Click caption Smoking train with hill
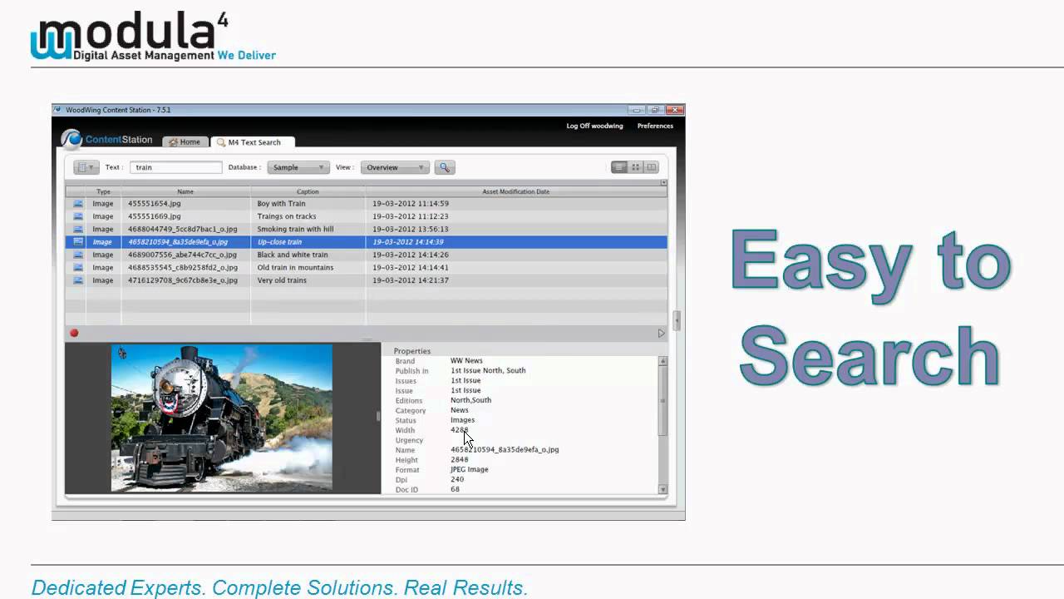Screen dimensions: 1064x599 tap(295, 229)
